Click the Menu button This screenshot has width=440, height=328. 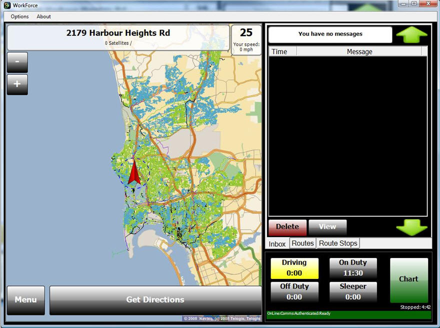[26, 300]
